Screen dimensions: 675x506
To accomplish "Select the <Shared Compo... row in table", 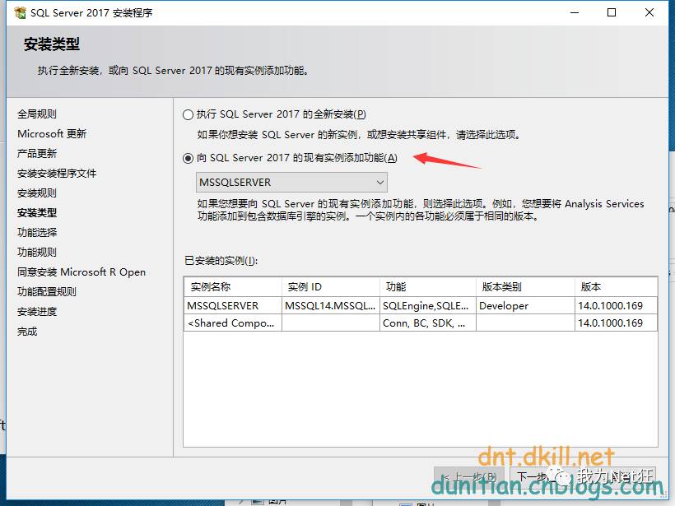I will pyautogui.click(x=421, y=323).
